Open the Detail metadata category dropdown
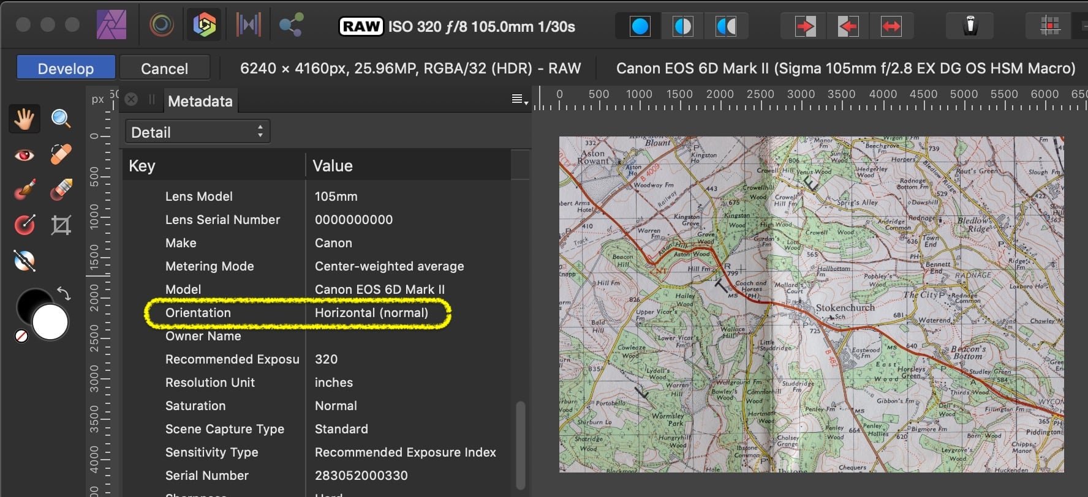Image resolution: width=1088 pixels, height=497 pixels. (197, 132)
